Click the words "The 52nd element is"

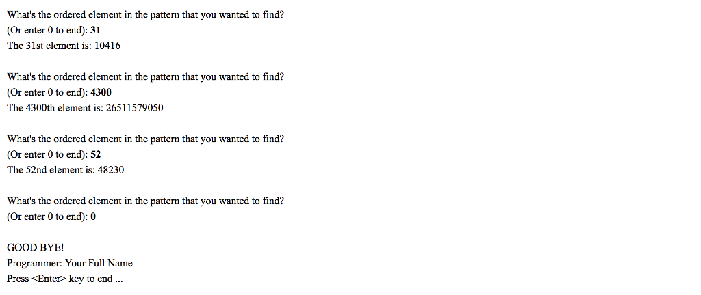[x=49, y=170]
